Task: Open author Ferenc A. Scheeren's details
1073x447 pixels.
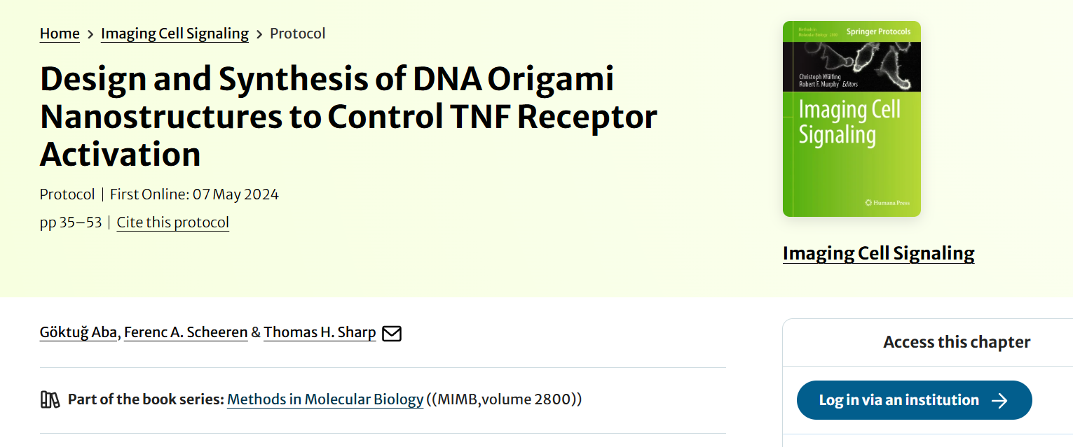Action: (186, 332)
